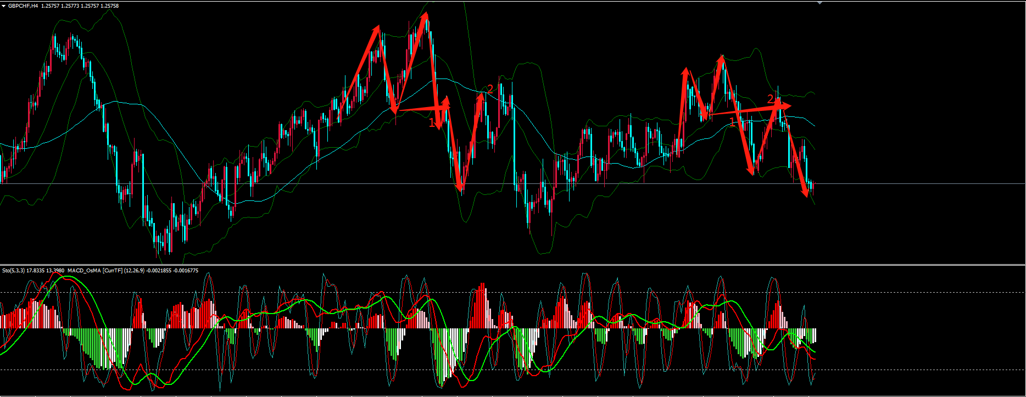The height and width of the screenshot is (397, 1026).
Task: Select red label 1 in left pattern
Action: click(432, 122)
